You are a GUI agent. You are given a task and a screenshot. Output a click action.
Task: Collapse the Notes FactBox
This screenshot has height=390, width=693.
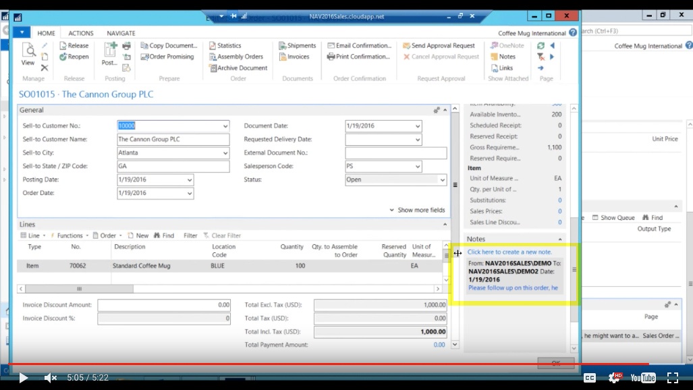coord(560,240)
